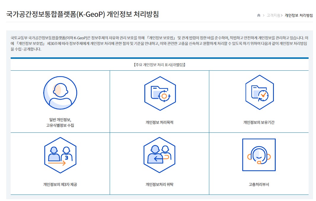The height and width of the screenshot is (201, 316).
Task: Select the 고충처리부서 label text
Action: tap(259, 184)
